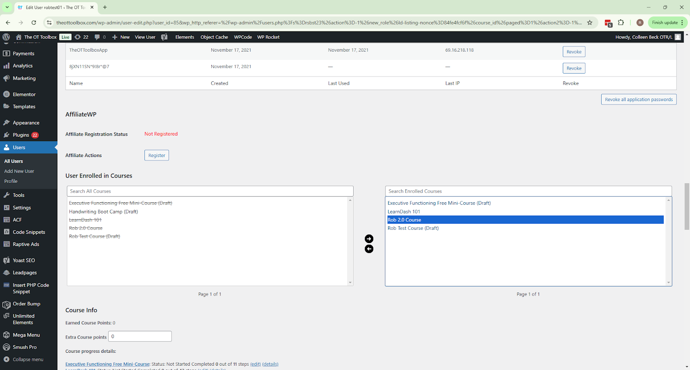Viewport: 690px width, 370px height.
Task: Click the (details) link in course progress
Action: click(x=270, y=364)
